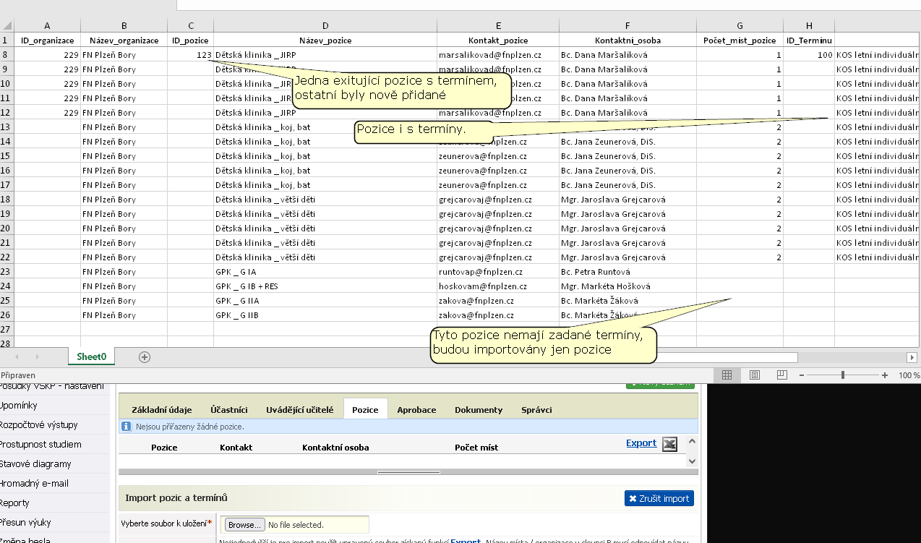The width and height of the screenshot is (921, 543).
Task: Open the Účastníci tab
Action: 229,409
